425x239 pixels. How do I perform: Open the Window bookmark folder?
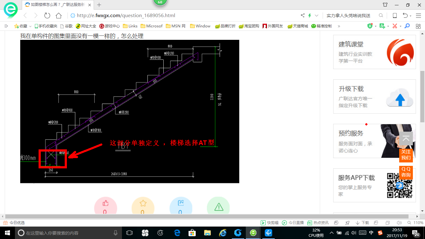pyautogui.click(x=200, y=26)
